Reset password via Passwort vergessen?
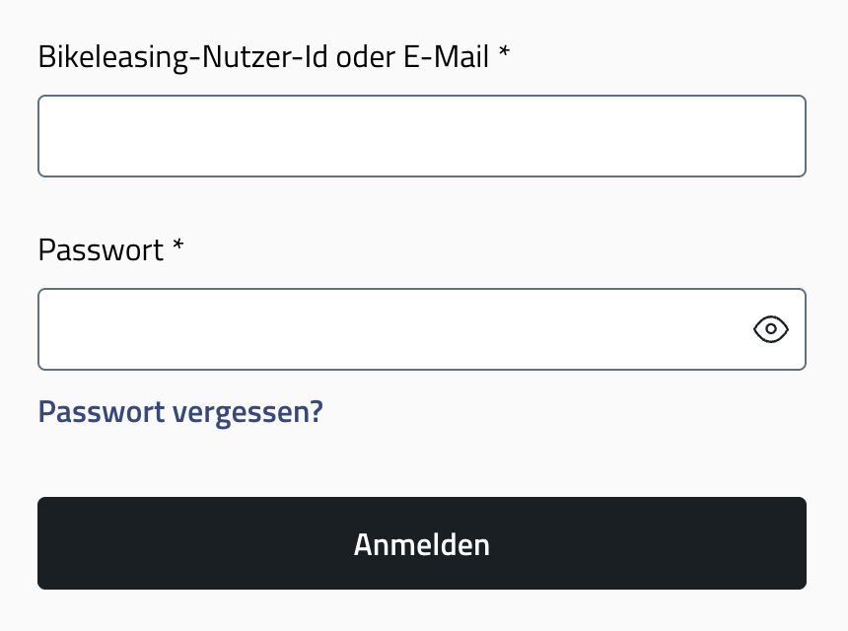Image resolution: width=848 pixels, height=631 pixels. [x=180, y=412]
